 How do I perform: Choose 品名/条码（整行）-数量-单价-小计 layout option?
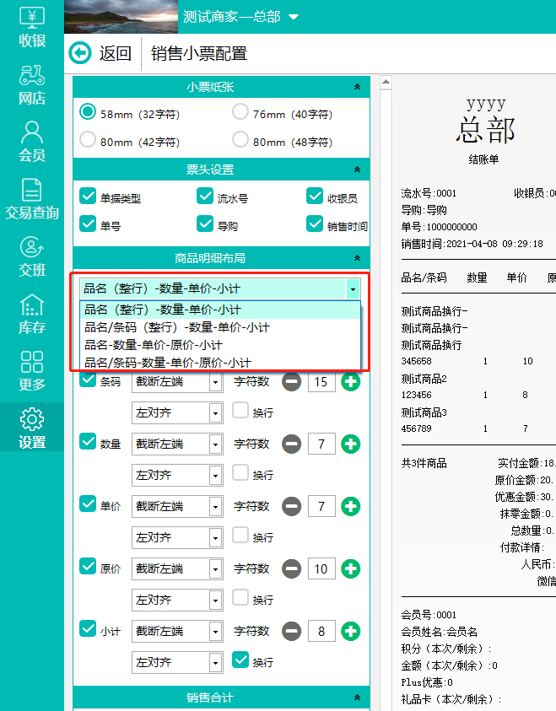click(177, 327)
